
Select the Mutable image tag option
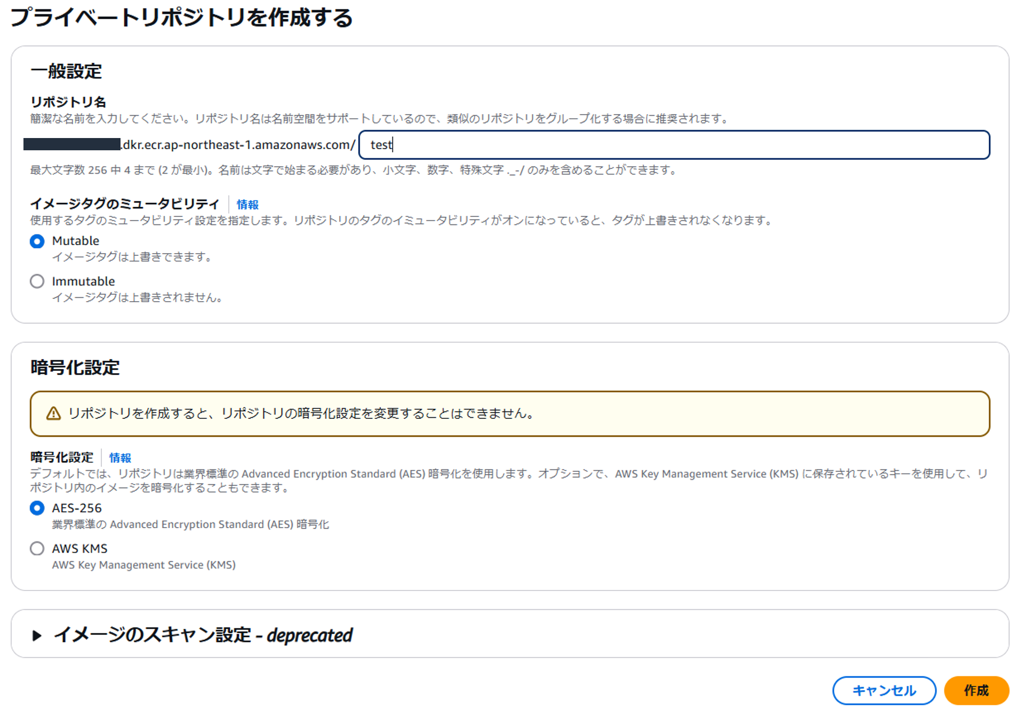click(37, 241)
